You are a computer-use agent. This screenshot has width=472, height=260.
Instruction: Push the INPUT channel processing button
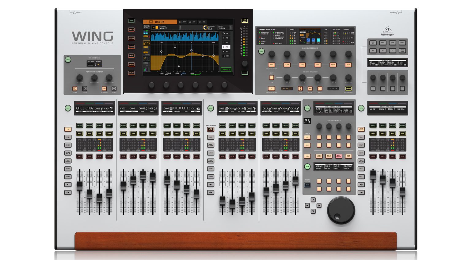click(271, 65)
